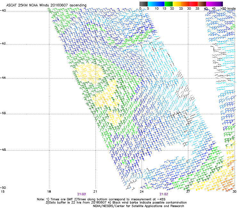The height and width of the screenshot is (208, 237).
Task: Click the gray 0-5 knots legend swatch
Action: click(143, 4)
